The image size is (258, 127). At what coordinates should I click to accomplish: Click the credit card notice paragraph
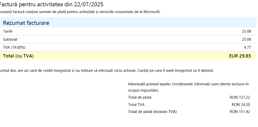click(107, 71)
